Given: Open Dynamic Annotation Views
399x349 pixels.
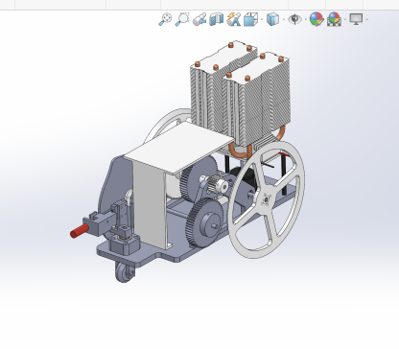Looking at the screenshot, I should (234, 19).
